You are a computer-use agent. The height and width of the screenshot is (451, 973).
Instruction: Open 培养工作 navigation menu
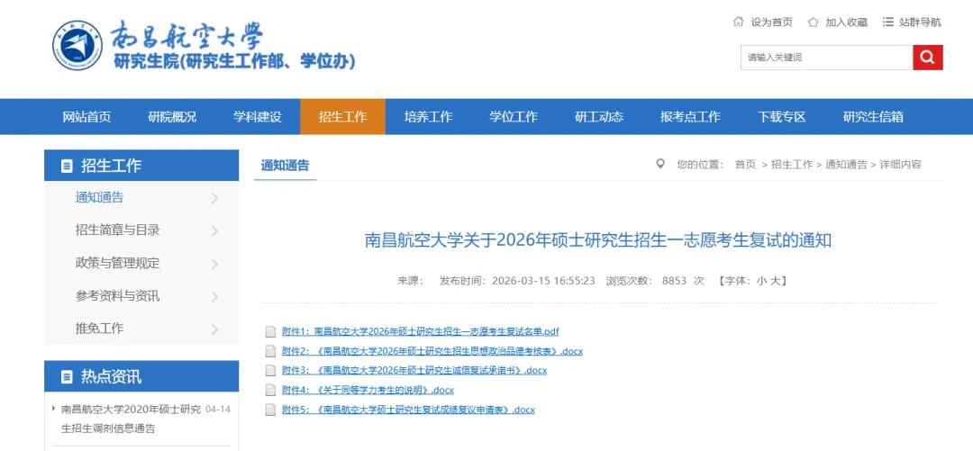[x=428, y=117]
